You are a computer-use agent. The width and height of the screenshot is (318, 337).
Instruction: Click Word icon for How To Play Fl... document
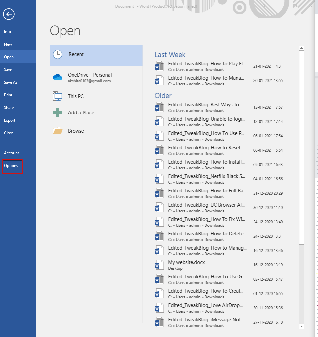(x=159, y=66)
